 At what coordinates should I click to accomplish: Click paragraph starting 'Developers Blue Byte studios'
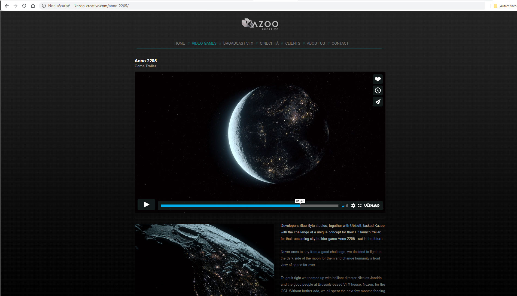(333, 232)
